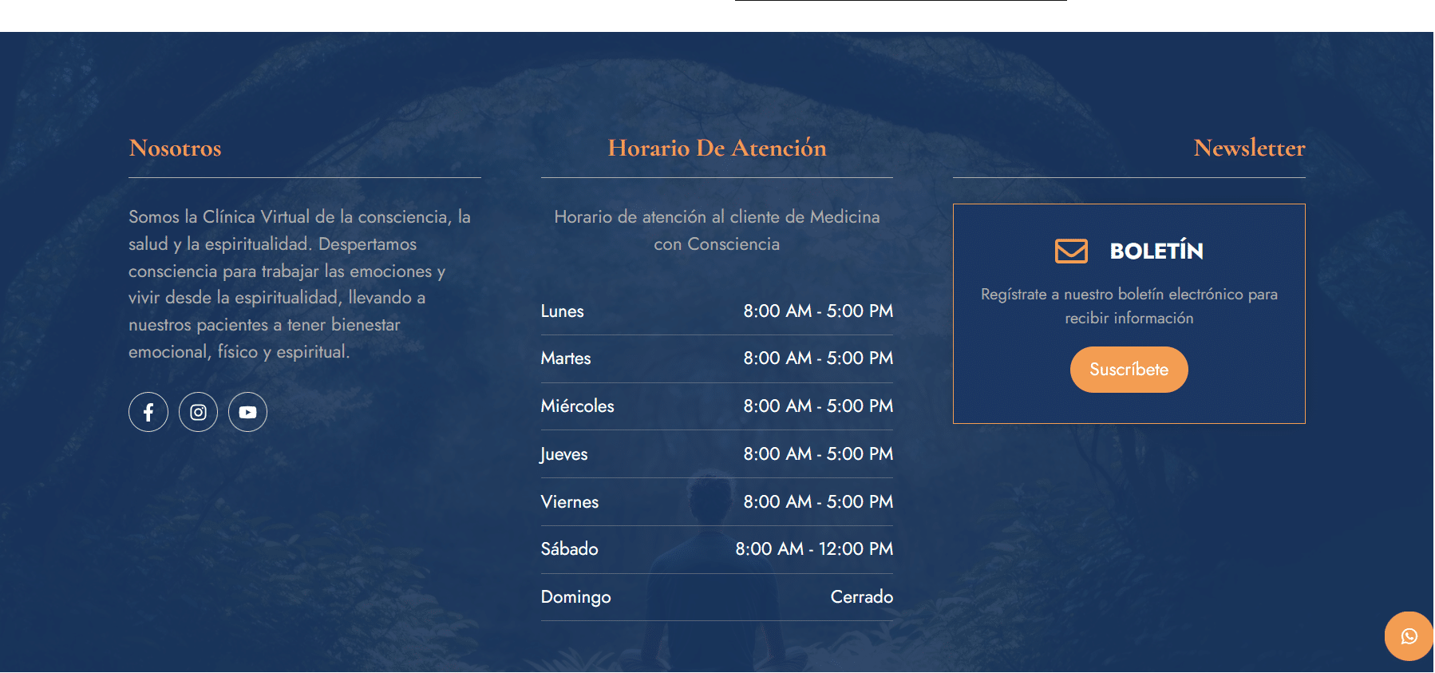Select the Miércoles day label
Viewport: 1435px width, 673px height.
pos(577,406)
